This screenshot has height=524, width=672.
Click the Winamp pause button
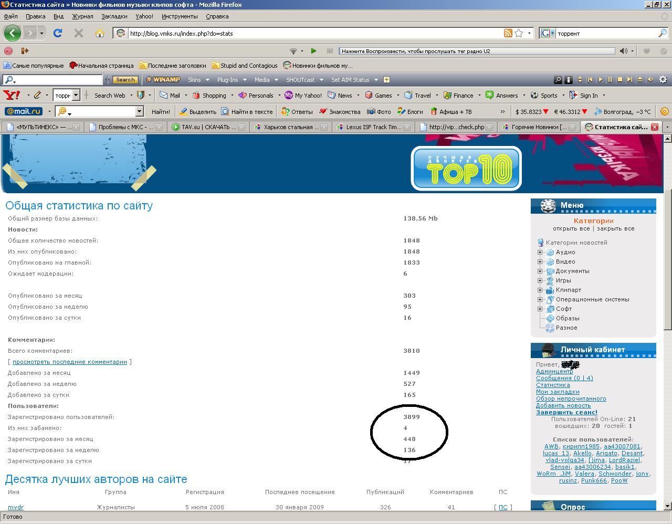pyautogui.click(x=610, y=80)
